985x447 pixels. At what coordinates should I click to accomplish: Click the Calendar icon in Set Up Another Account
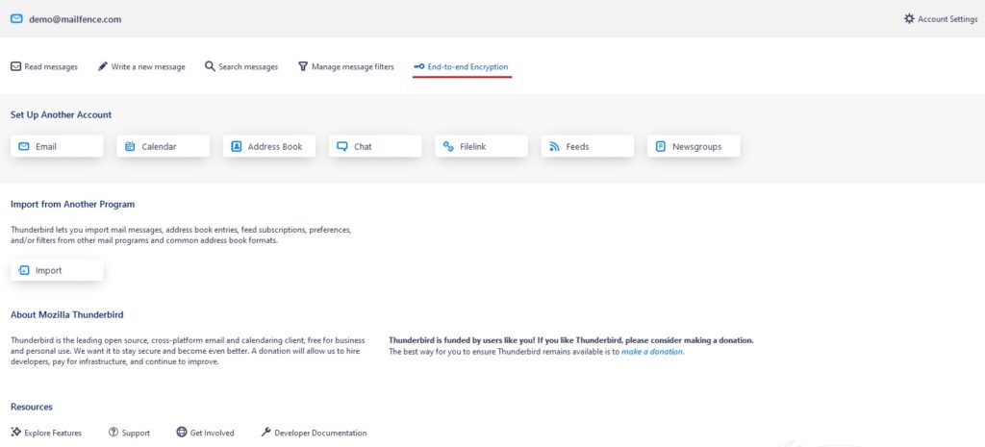(130, 146)
